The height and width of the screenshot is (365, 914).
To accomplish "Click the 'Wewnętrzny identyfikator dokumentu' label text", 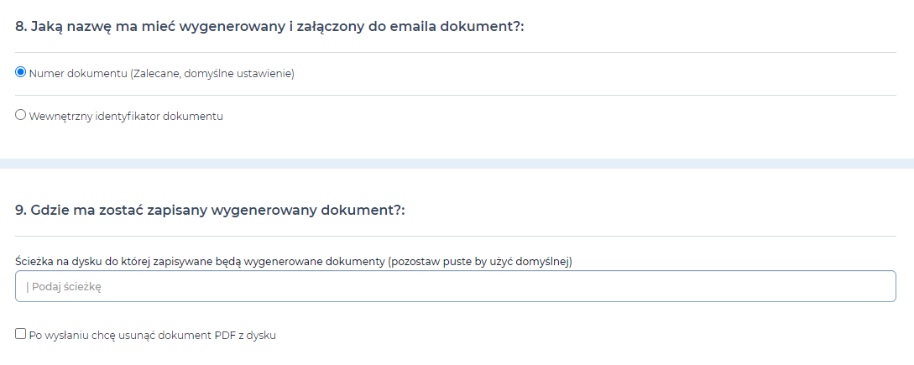I will click(126, 117).
